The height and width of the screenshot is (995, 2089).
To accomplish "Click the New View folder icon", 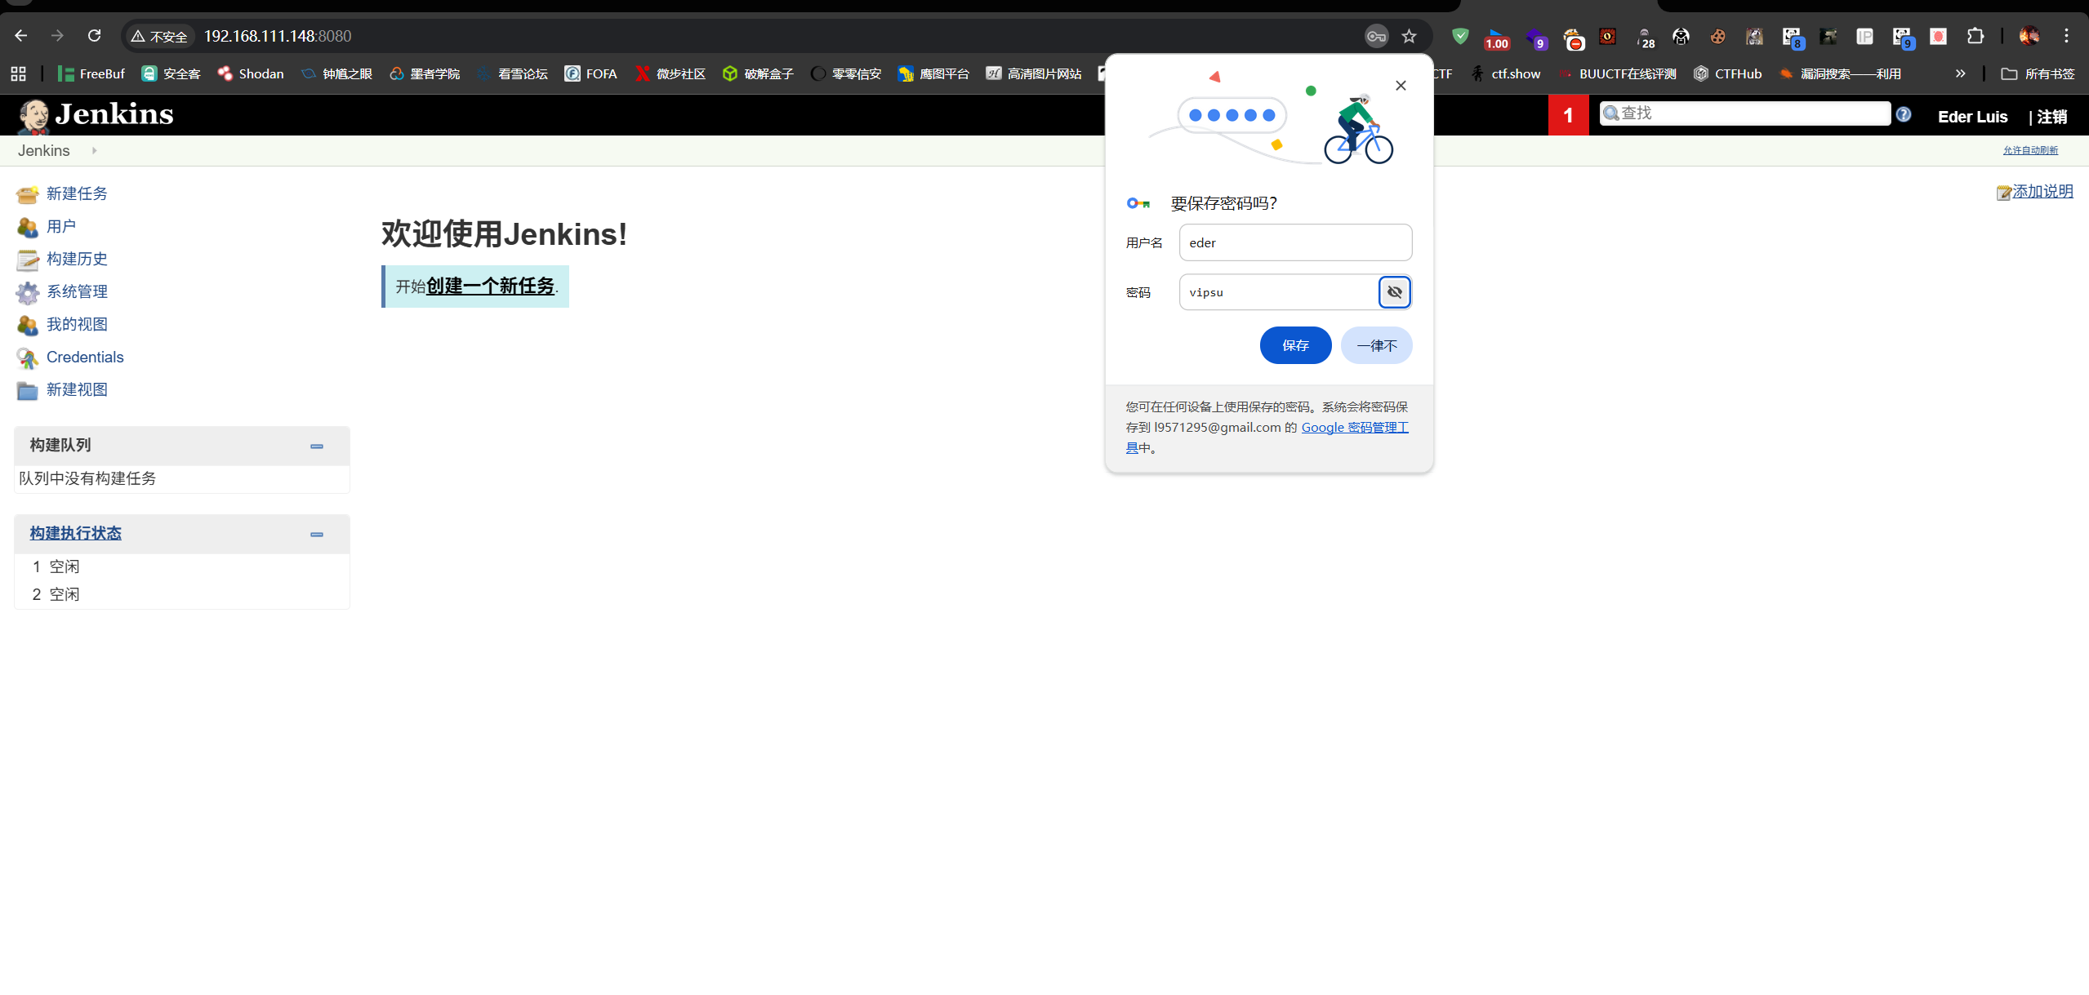I will tap(27, 390).
